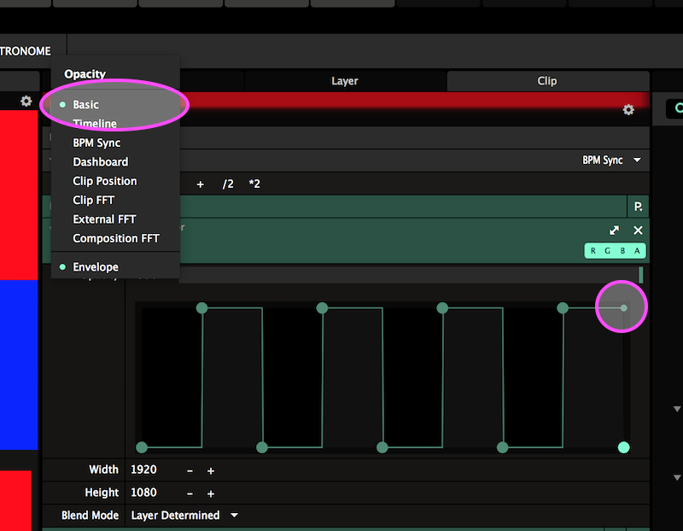683x531 pixels.
Task: Click the gear icon above the red thumbnail
Action: (x=26, y=101)
